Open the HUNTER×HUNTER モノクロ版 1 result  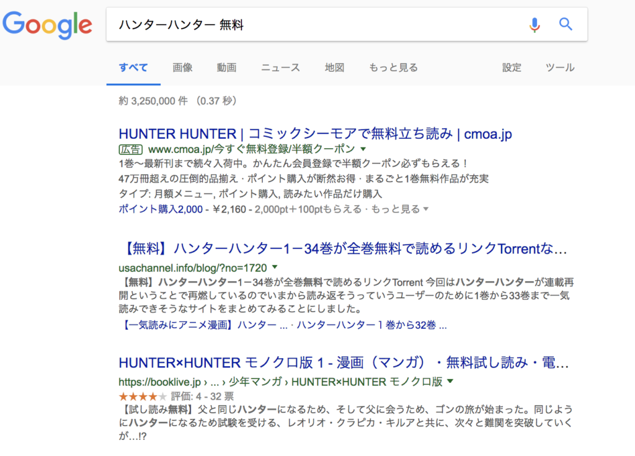(344, 363)
